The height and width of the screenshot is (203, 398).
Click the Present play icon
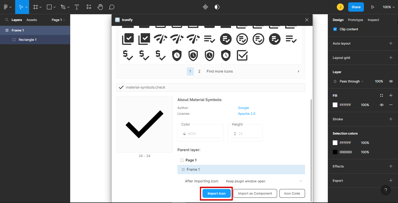[x=372, y=7]
